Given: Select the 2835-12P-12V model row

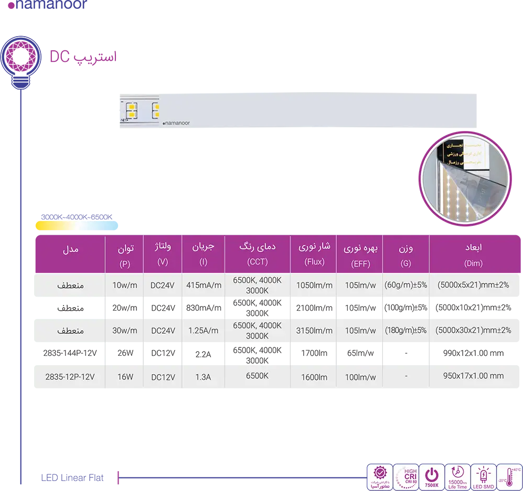Looking at the screenshot, I should coord(70,377).
